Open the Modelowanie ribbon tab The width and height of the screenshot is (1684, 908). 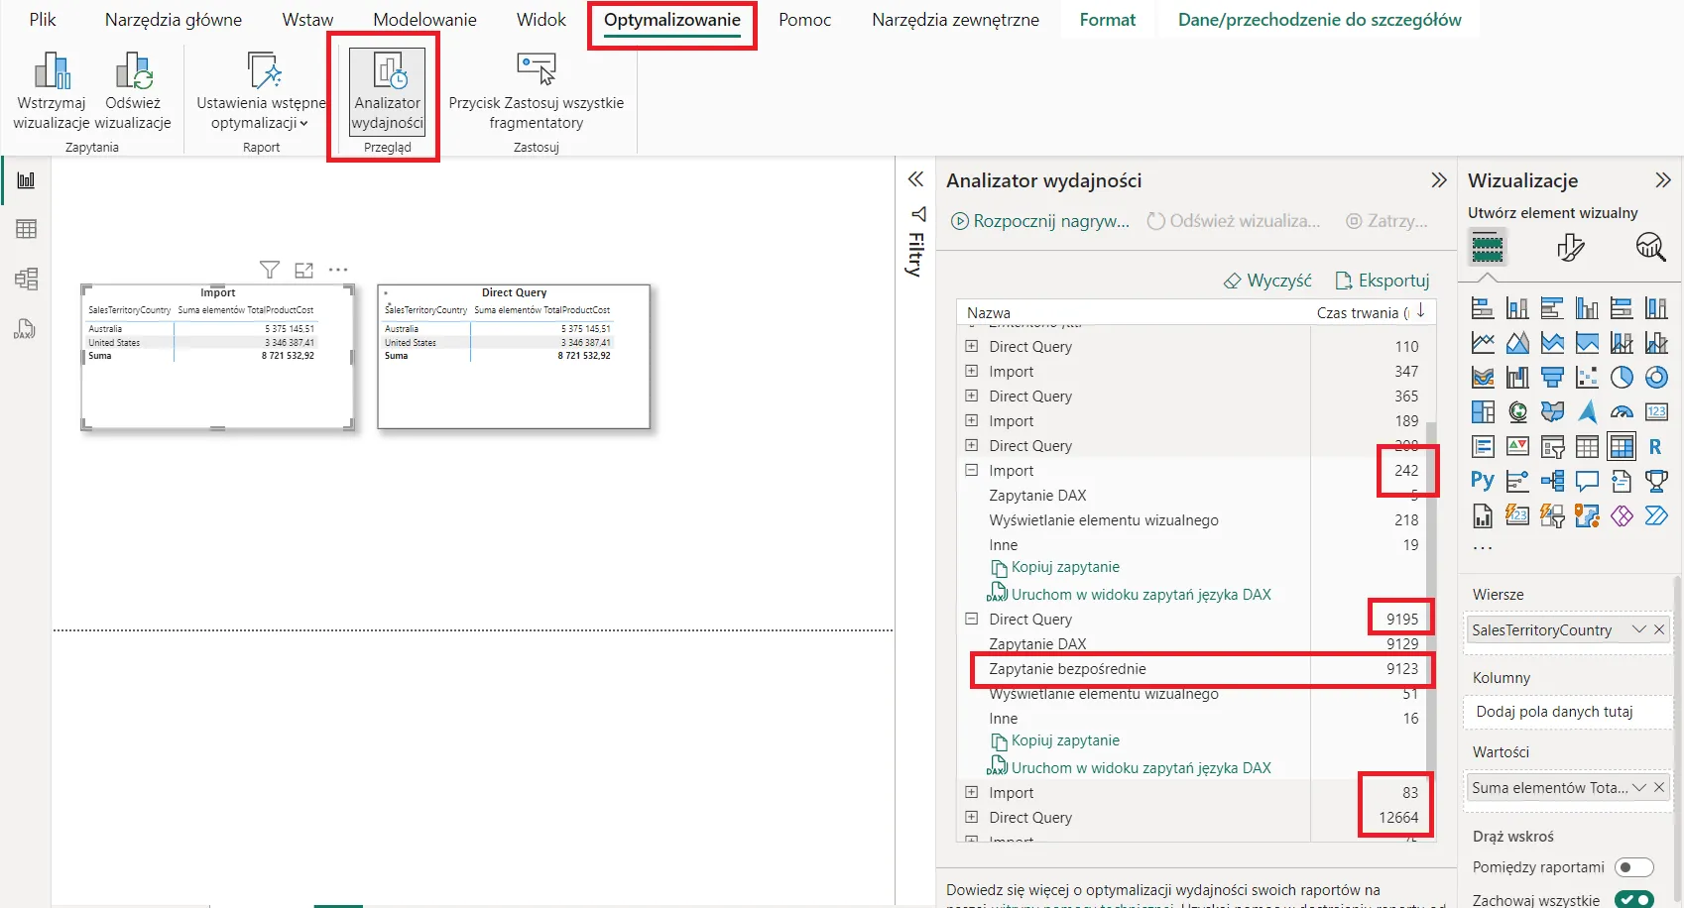(424, 20)
